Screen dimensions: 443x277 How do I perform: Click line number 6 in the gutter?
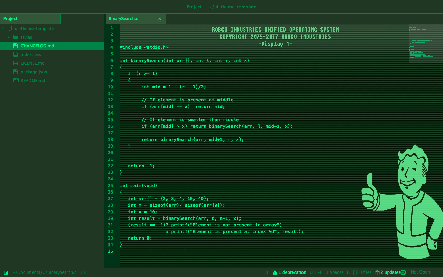click(112, 60)
